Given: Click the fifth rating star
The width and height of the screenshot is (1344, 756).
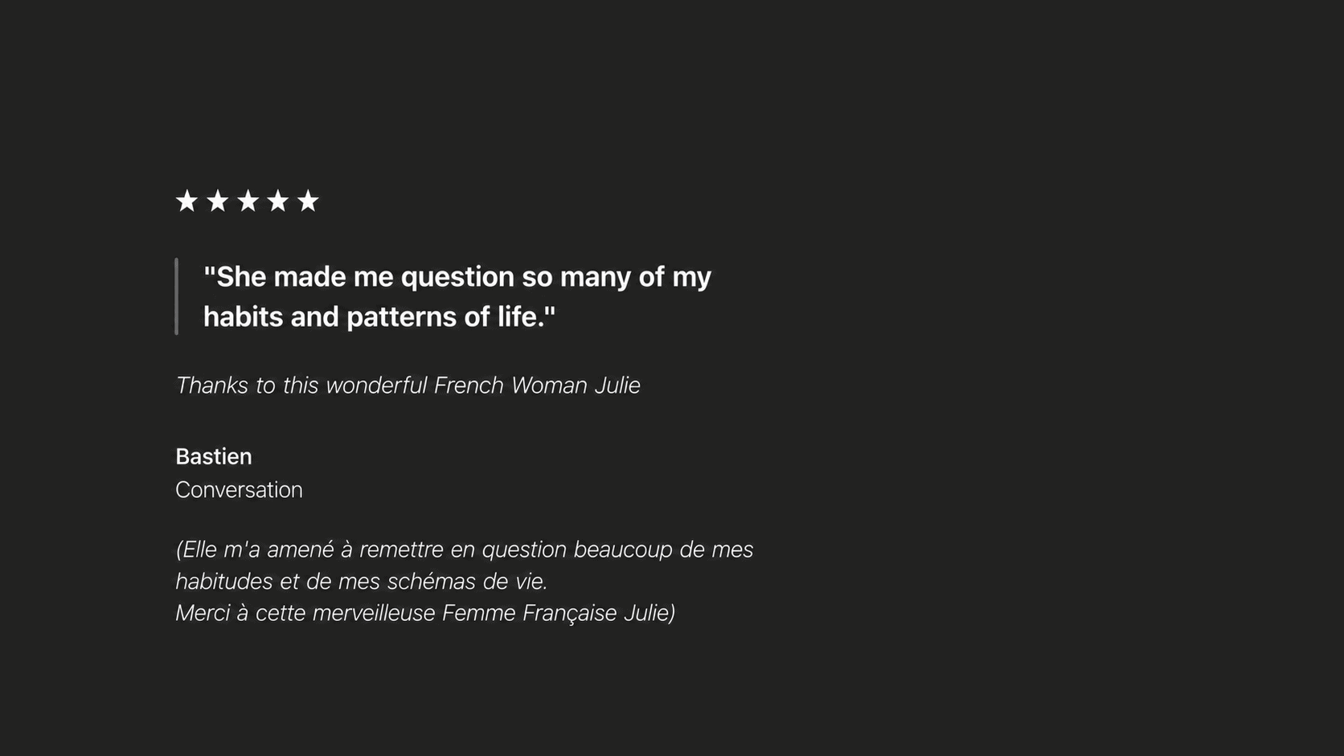Looking at the screenshot, I should pos(308,201).
